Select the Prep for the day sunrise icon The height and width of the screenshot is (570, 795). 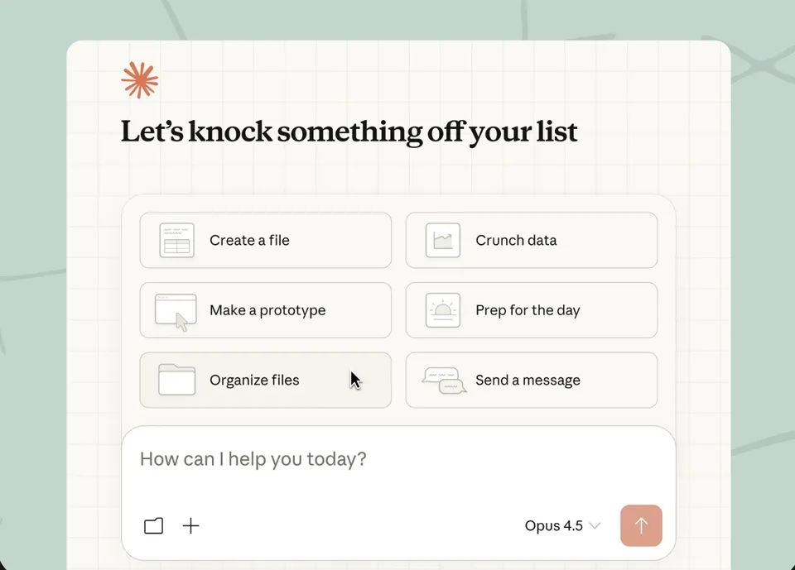pyautogui.click(x=441, y=310)
